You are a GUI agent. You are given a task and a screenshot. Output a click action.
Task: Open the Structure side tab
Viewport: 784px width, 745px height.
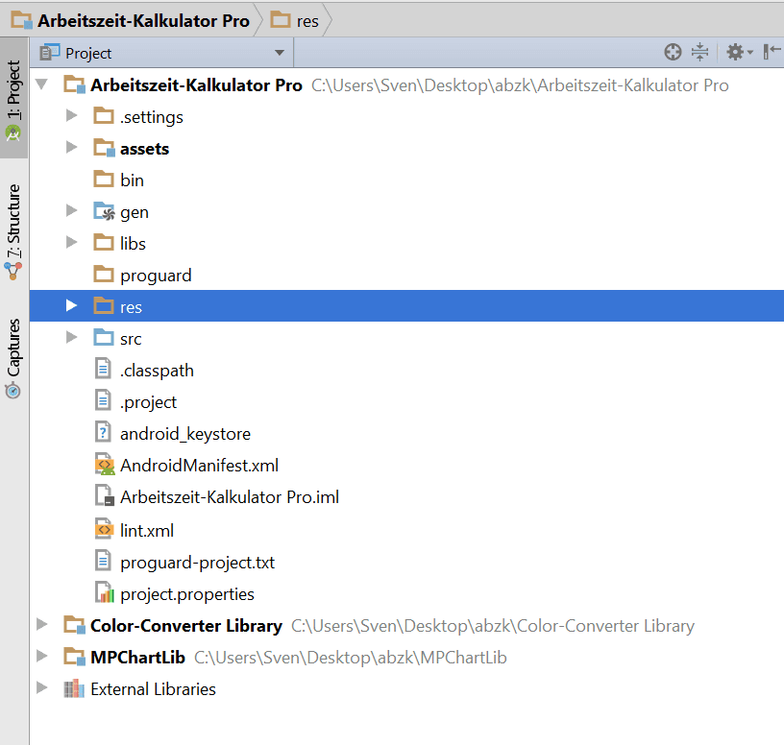click(13, 231)
